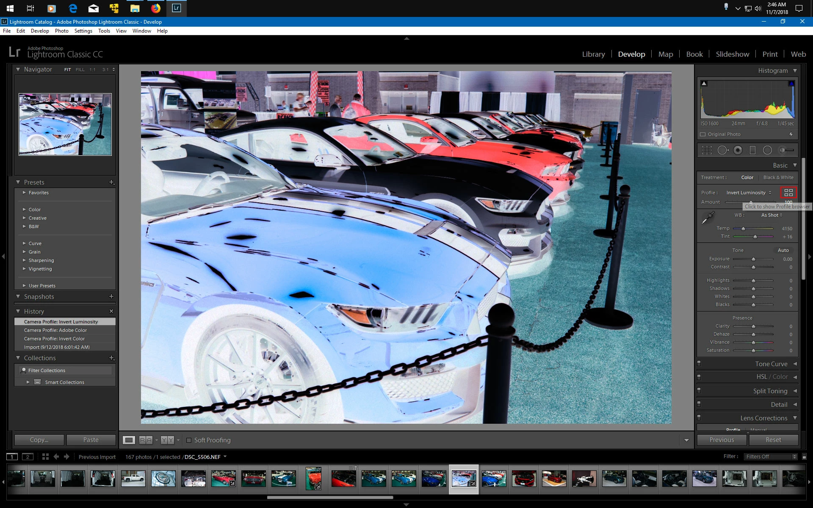Open the Settings menu
The height and width of the screenshot is (508, 813).
point(83,31)
